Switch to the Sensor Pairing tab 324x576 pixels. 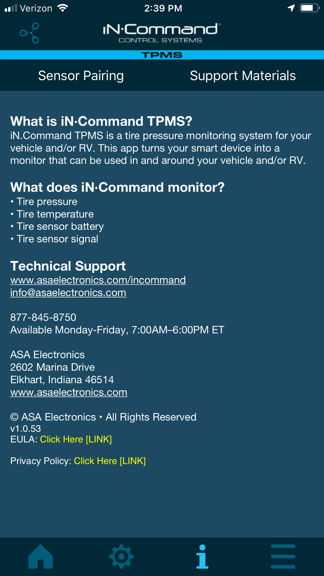pos(81,75)
